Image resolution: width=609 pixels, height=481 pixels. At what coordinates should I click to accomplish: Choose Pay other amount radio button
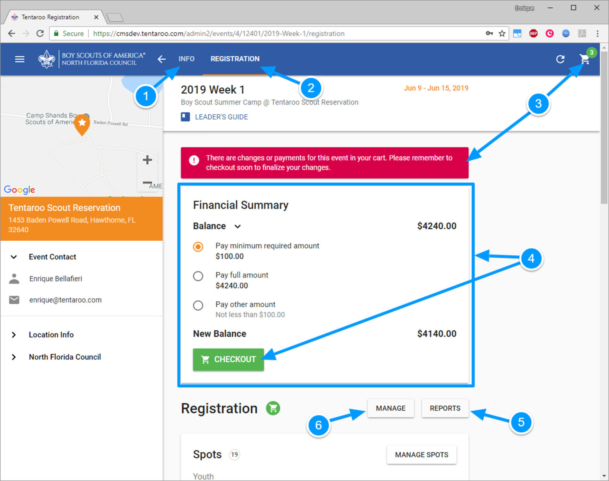[198, 305]
